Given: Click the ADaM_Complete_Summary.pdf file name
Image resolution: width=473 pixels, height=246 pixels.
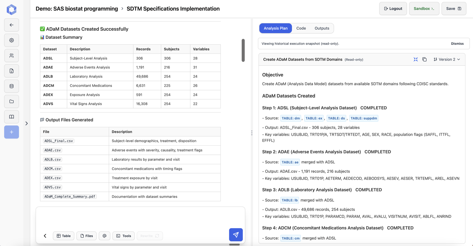Looking at the screenshot, I should coord(70,196).
